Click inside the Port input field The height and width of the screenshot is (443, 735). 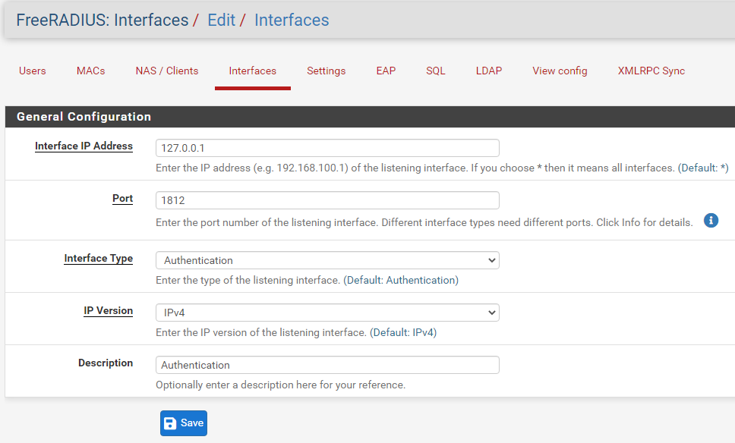(327, 200)
